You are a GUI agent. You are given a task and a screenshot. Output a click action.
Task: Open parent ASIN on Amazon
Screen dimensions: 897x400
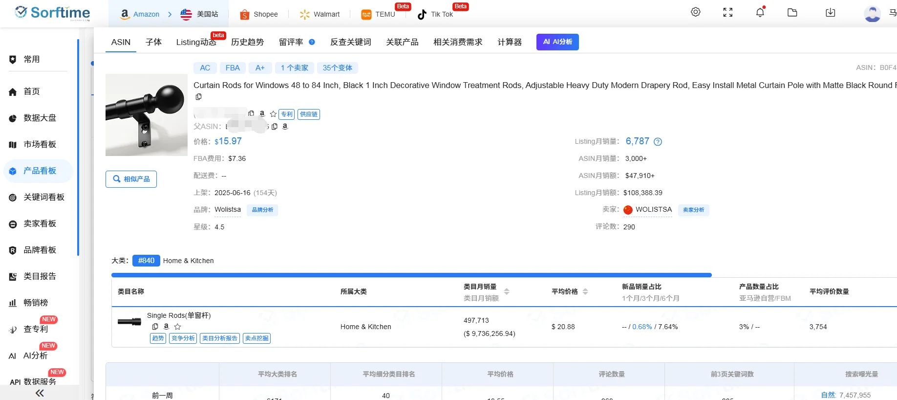pos(285,126)
